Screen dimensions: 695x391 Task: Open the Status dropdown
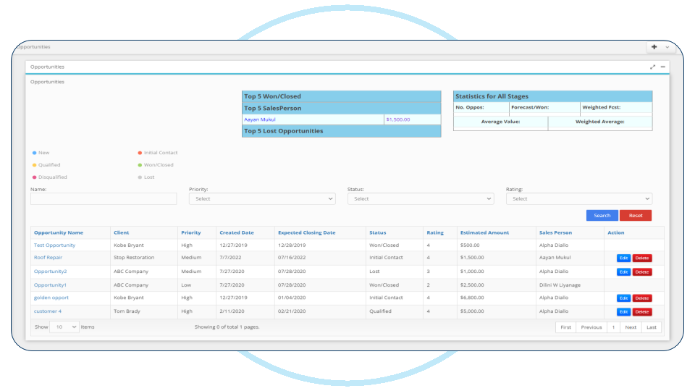421,198
